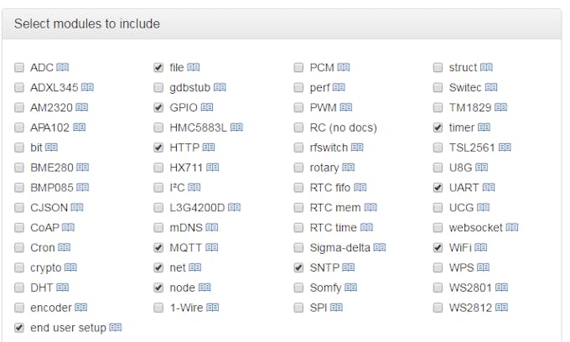The height and width of the screenshot is (342, 570).
Task: Click the documentation icon beside MQTT
Action: pyautogui.click(x=212, y=247)
